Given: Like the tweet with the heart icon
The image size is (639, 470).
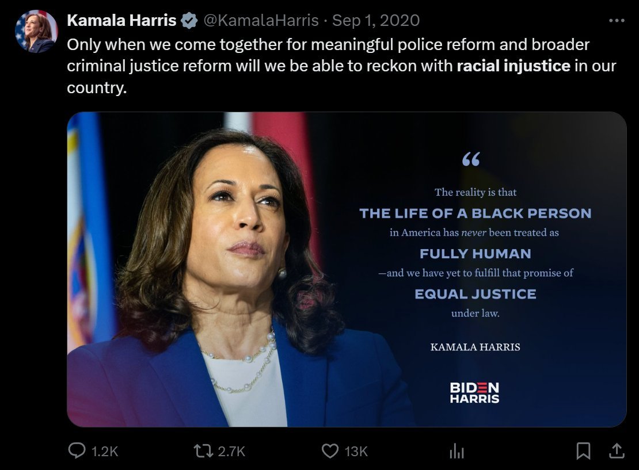Looking at the screenshot, I should click(x=330, y=451).
